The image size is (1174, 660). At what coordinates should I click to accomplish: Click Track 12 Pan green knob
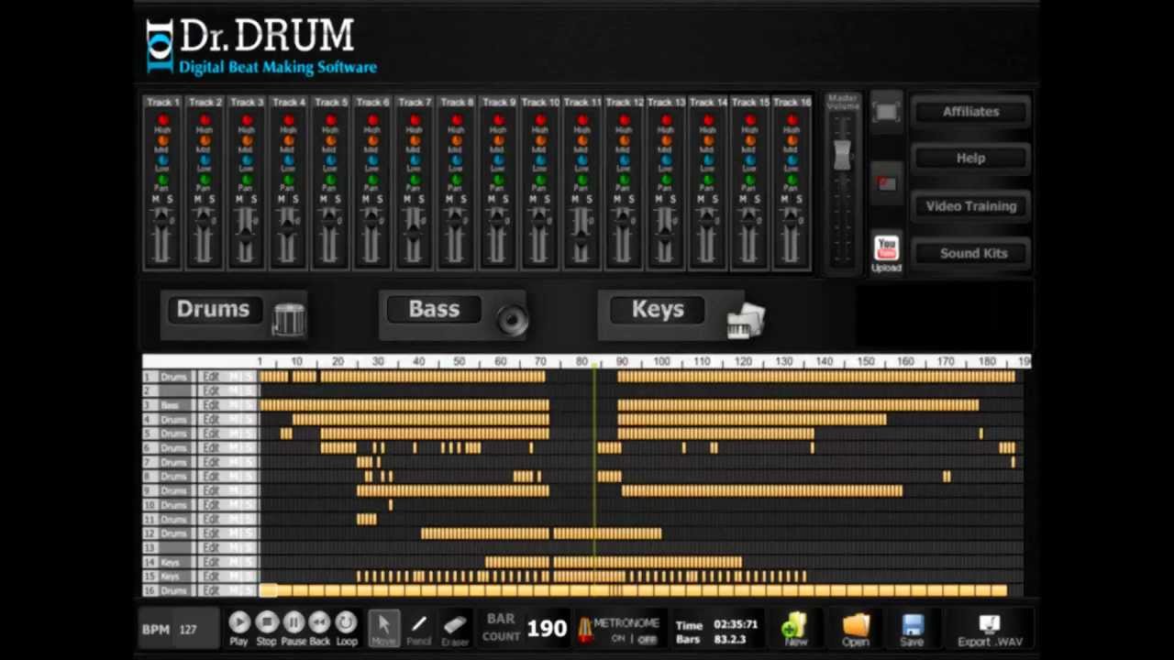coord(624,180)
